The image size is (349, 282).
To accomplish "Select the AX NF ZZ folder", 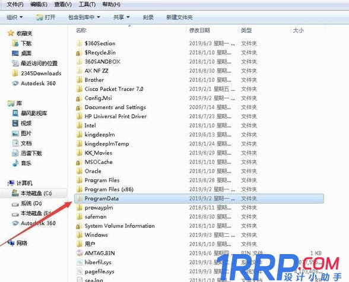I will [x=96, y=71].
